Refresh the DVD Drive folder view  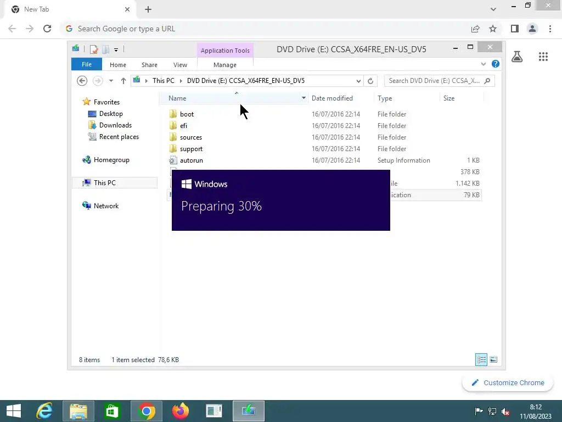[370, 81]
